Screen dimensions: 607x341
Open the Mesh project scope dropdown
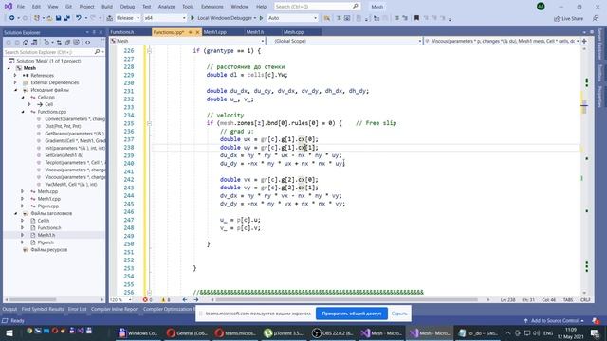(x=188, y=41)
